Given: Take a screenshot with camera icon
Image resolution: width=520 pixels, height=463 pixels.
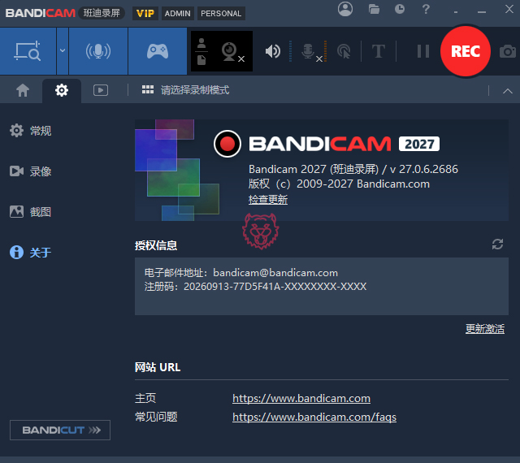Looking at the screenshot, I should (507, 51).
